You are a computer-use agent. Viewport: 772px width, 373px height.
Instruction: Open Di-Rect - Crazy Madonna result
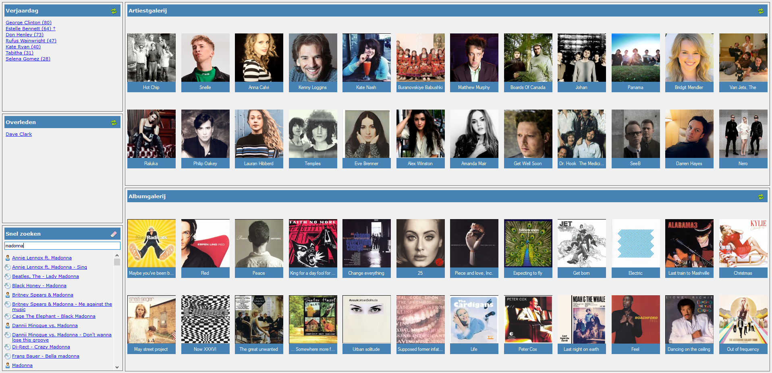tap(41, 347)
